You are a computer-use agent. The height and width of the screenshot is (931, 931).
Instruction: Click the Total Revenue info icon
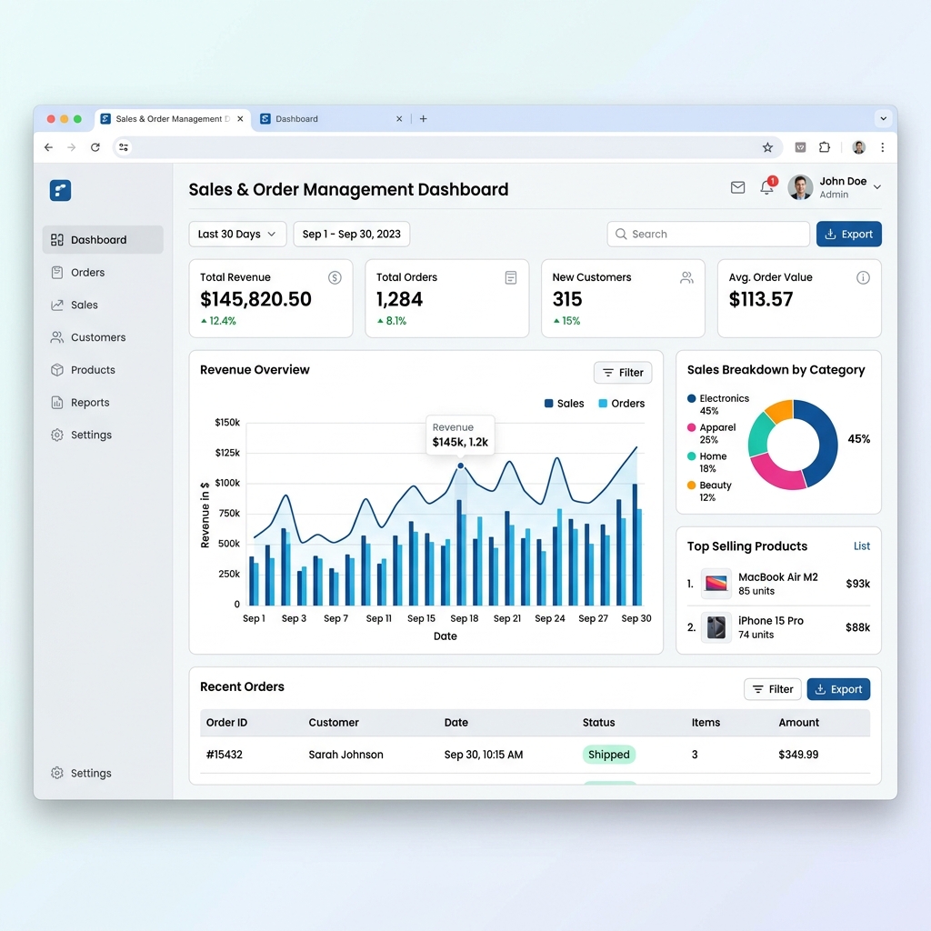(334, 276)
